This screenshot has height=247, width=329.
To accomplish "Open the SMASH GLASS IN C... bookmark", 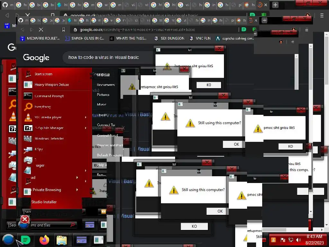I will point(85,38).
